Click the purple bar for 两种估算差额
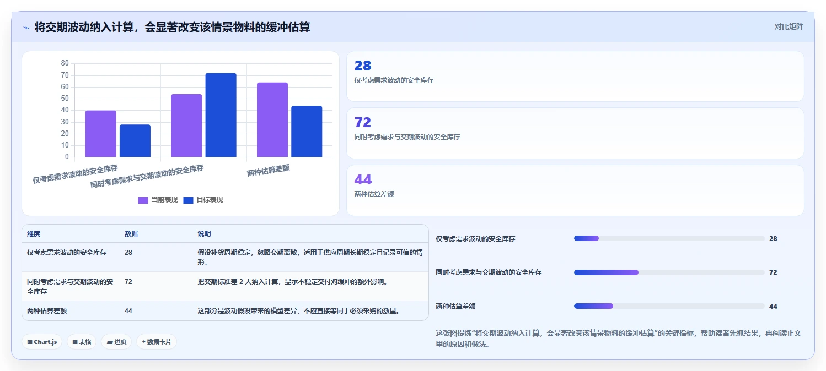Viewport: 826px width, 371px height. tap(272, 119)
